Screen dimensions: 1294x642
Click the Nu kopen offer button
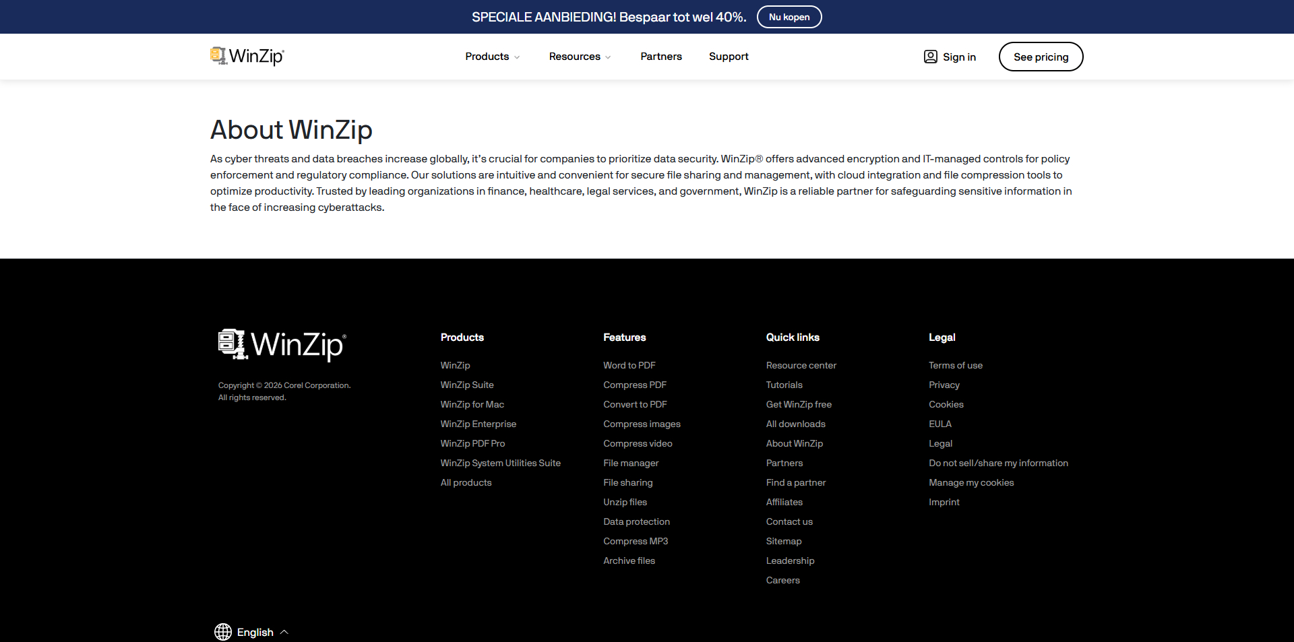point(789,17)
